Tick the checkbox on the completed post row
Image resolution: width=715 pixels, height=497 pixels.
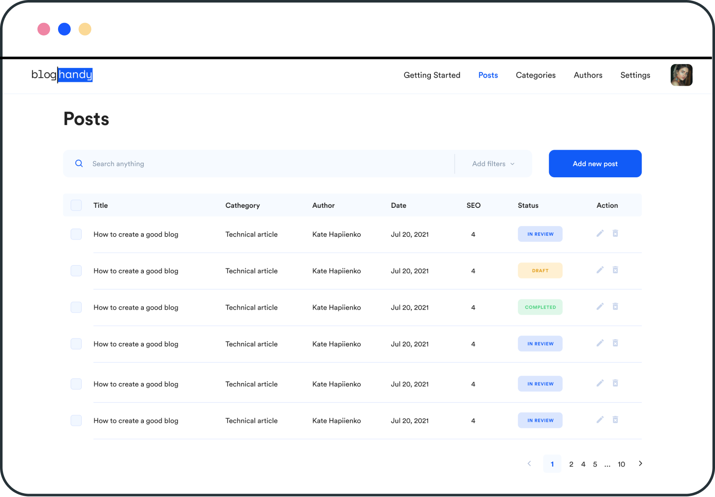click(76, 307)
